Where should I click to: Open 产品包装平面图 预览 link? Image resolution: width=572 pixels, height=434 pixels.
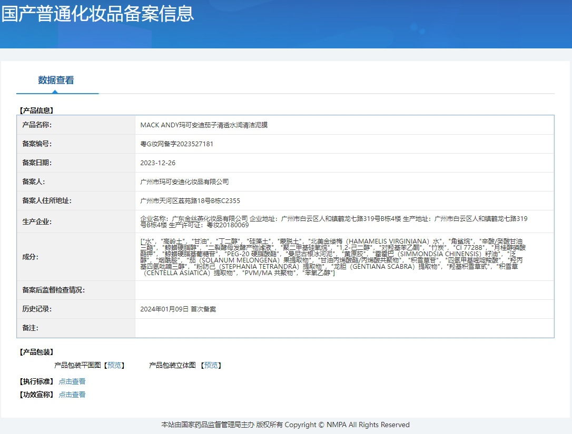pyautogui.click(x=114, y=365)
